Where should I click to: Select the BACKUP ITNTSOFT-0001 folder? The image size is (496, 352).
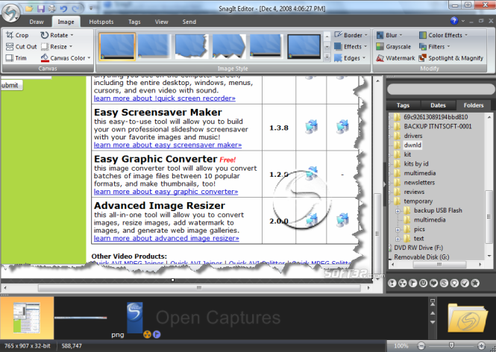click(438, 126)
